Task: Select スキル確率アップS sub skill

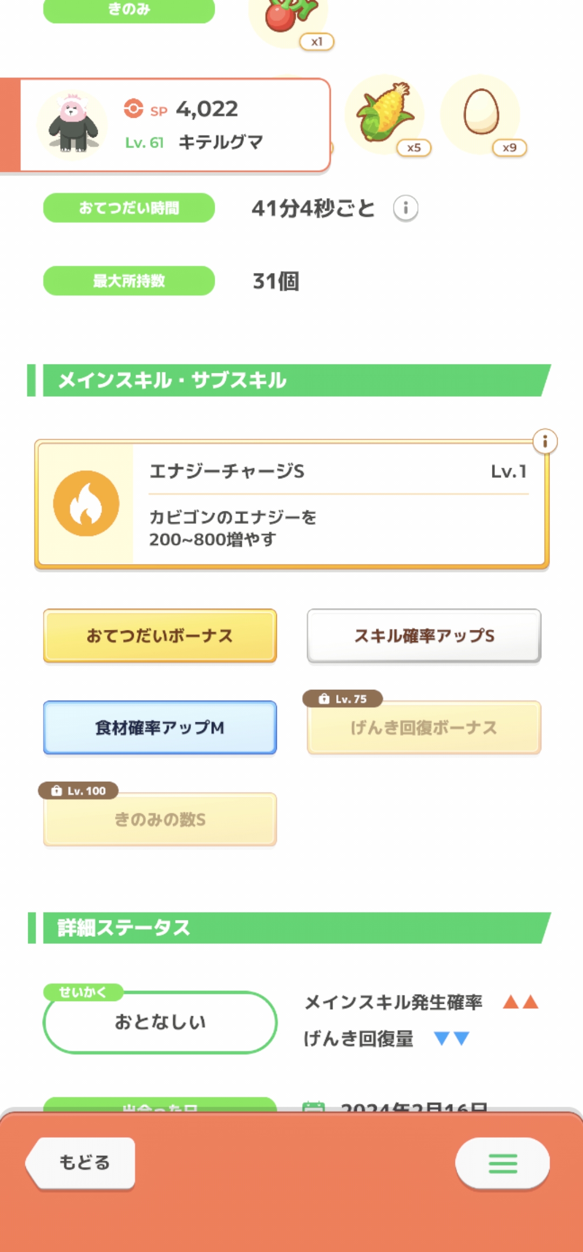Action: coord(424,636)
